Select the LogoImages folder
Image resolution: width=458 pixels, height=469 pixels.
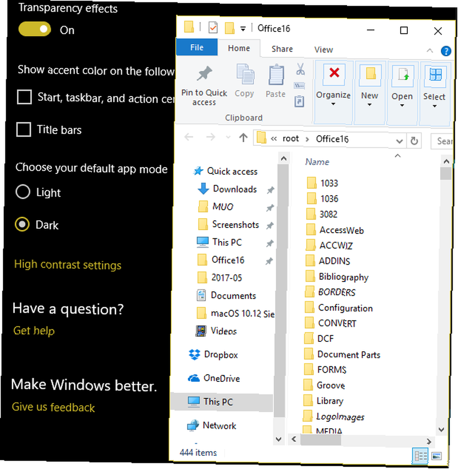click(x=334, y=416)
